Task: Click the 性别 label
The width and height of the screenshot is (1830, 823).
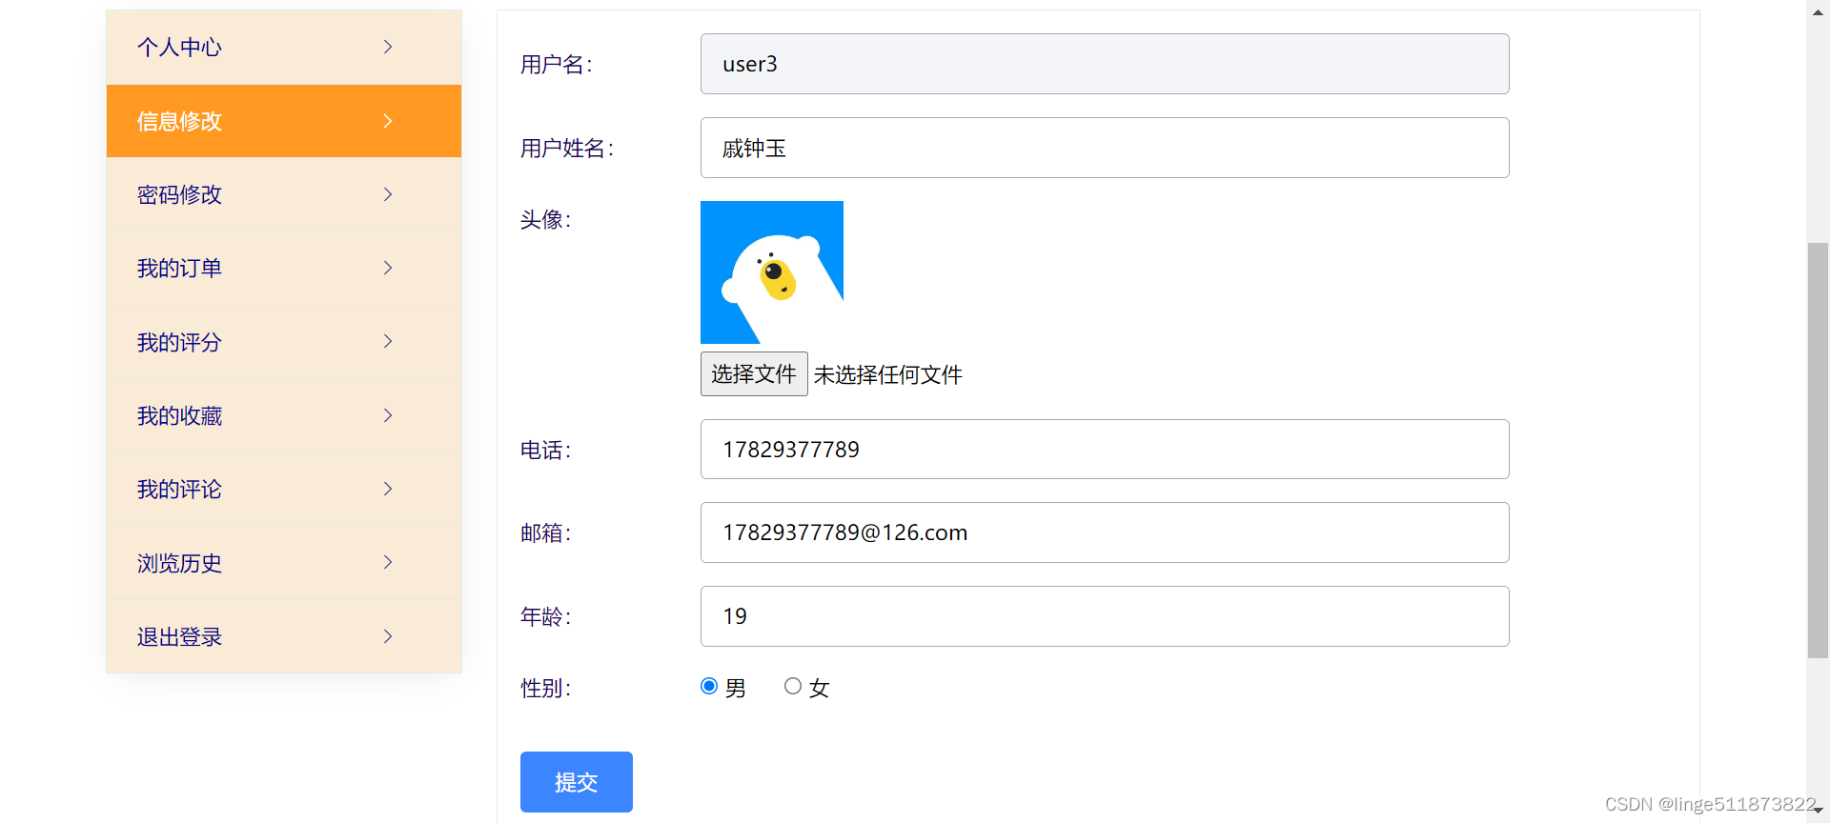Action: 545,688
